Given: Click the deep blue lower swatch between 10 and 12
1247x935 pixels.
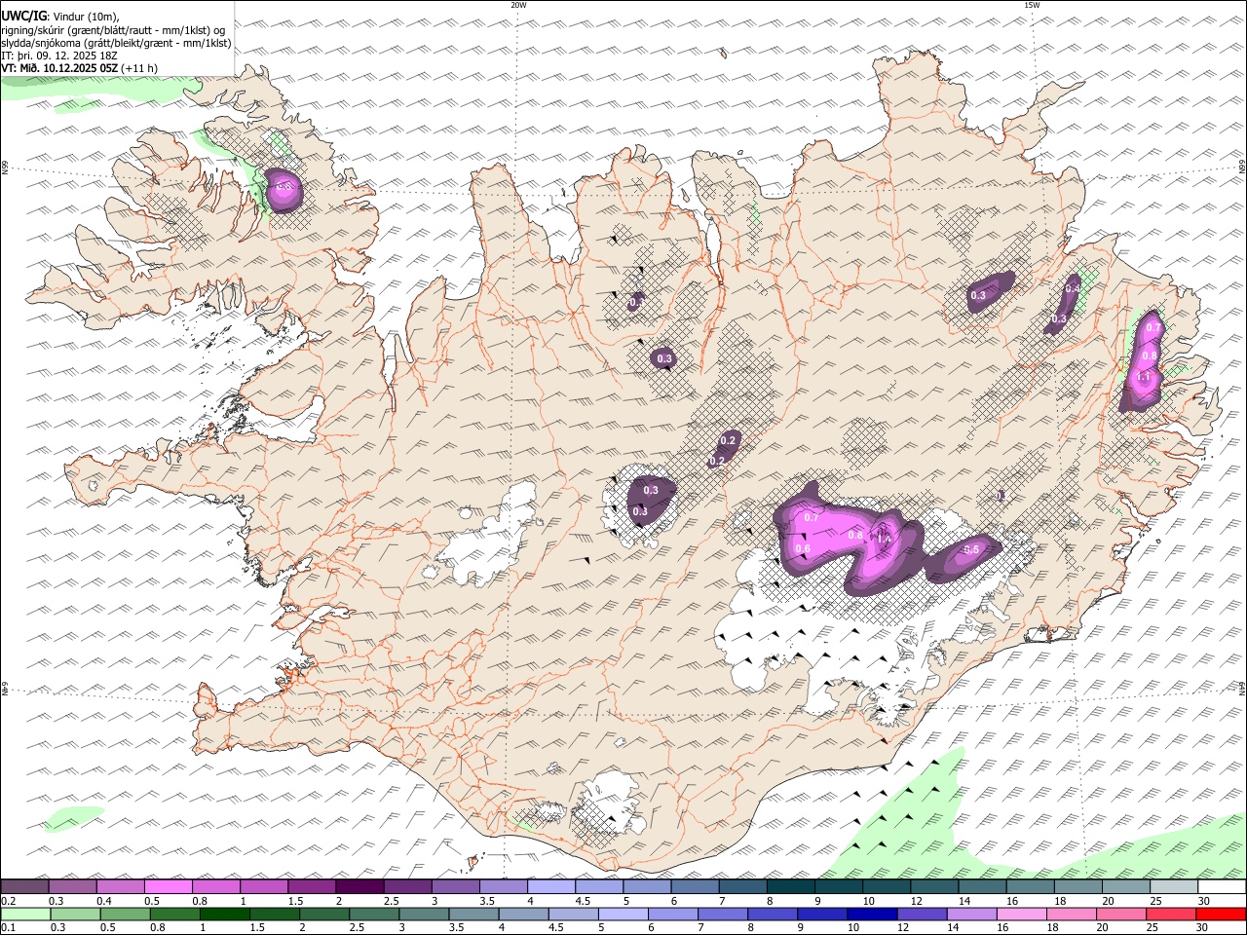Looking at the screenshot, I should tap(872, 914).
